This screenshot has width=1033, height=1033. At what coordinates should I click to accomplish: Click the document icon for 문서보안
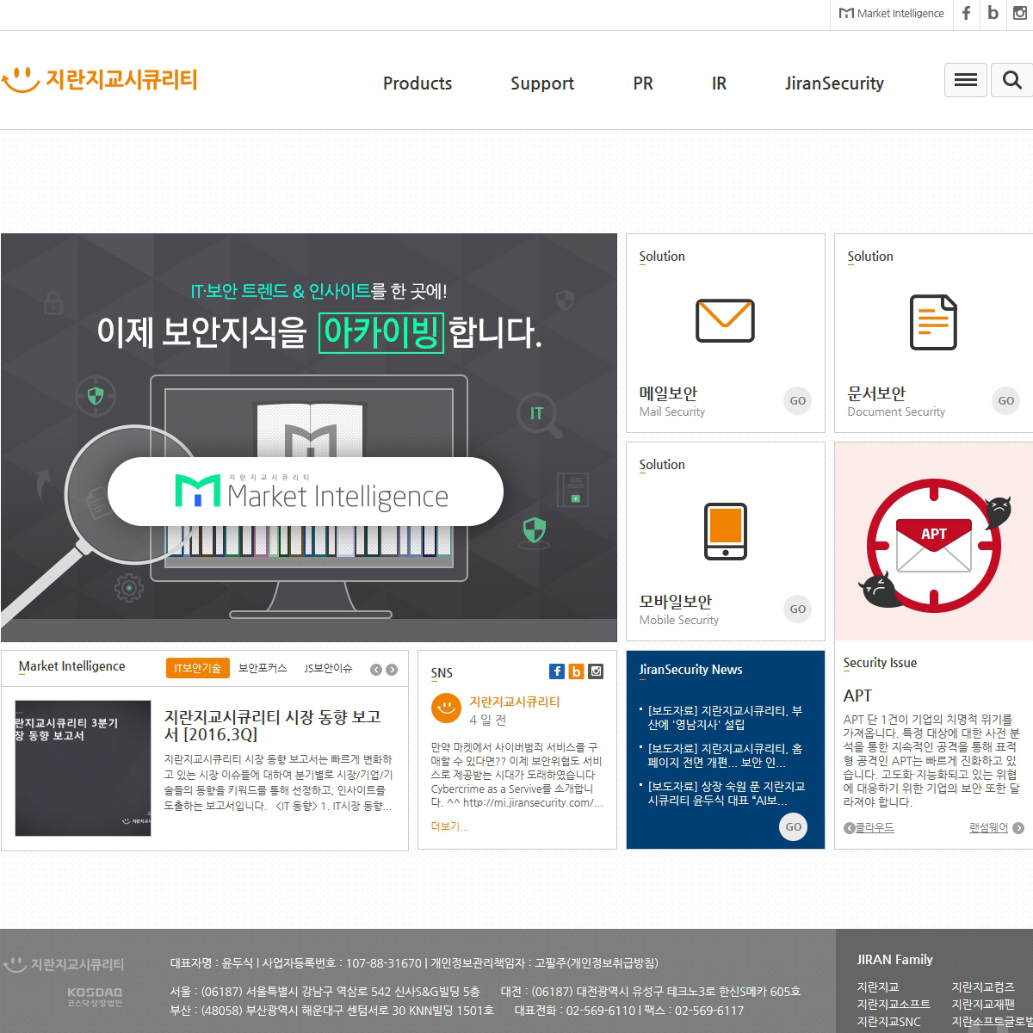pos(933,322)
